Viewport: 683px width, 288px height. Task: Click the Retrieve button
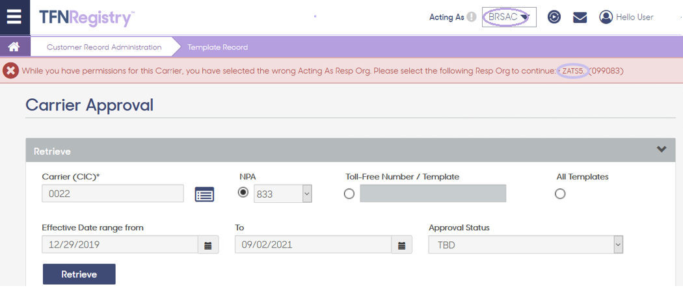click(x=79, y=274)
